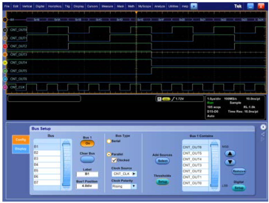This screenshot has height=203, width=269.
Task: Select CNT_OUT6 in Bus 1 Contains
Action: [195, 148]
